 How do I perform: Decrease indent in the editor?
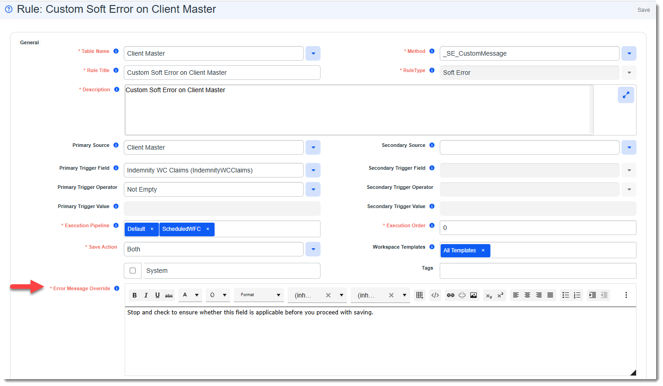click(x=604, y=295)
